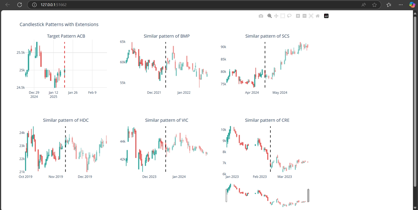
Task: Open the Plotly logo link
Action: coord(326,16)
